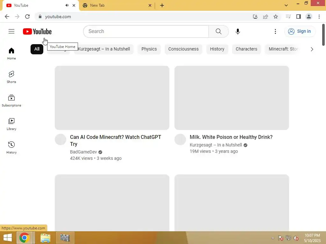Close the New Tab tab

tap(150, 5)
